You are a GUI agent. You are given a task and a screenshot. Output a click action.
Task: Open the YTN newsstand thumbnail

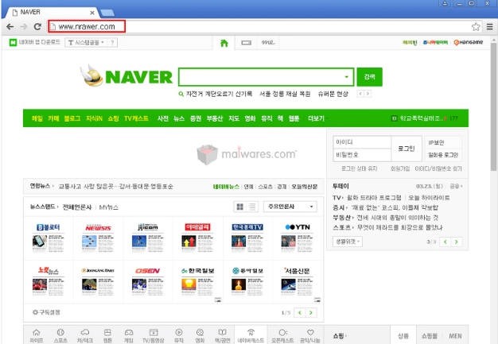point(298,238)
